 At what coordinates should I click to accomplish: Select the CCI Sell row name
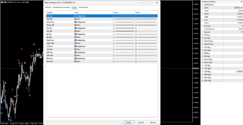tap(49, 49)
